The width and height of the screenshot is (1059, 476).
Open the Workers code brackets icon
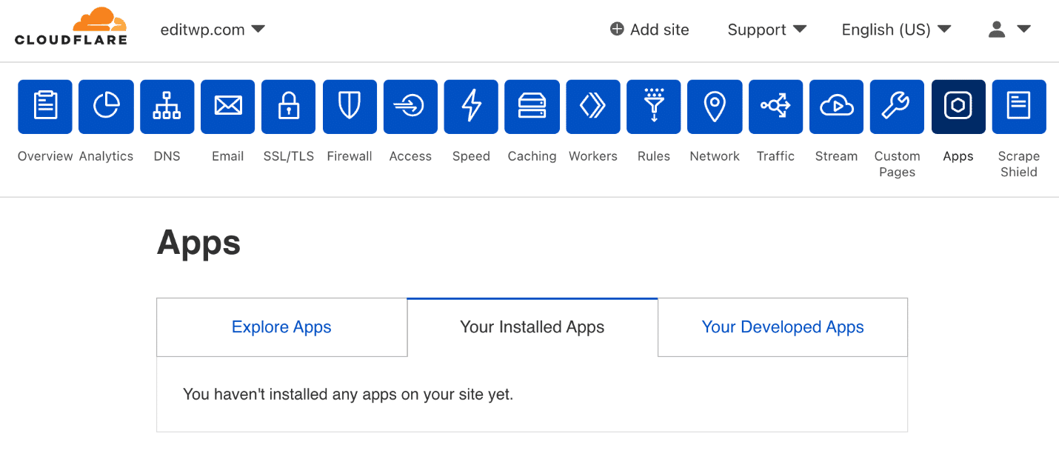pyautogui.click(x=592, y=107)
